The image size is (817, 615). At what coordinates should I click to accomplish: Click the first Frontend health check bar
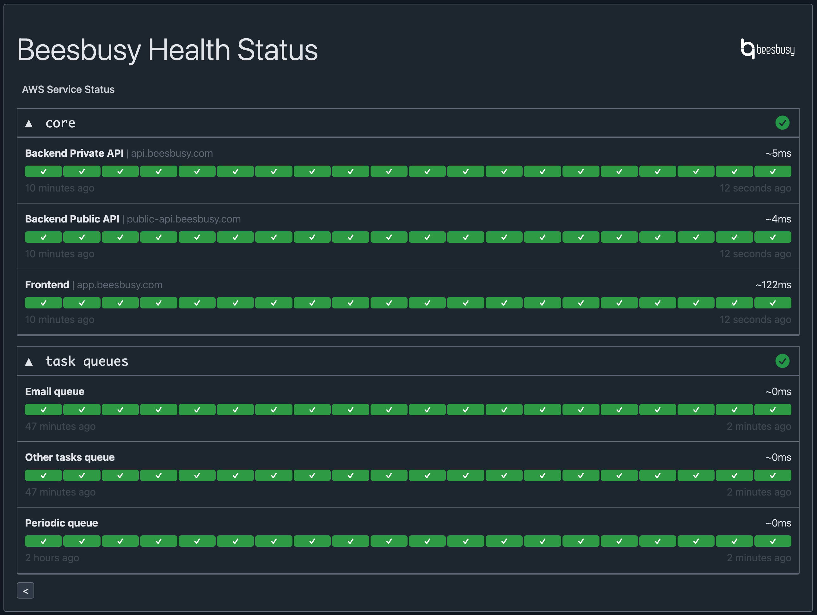[43, 303]
